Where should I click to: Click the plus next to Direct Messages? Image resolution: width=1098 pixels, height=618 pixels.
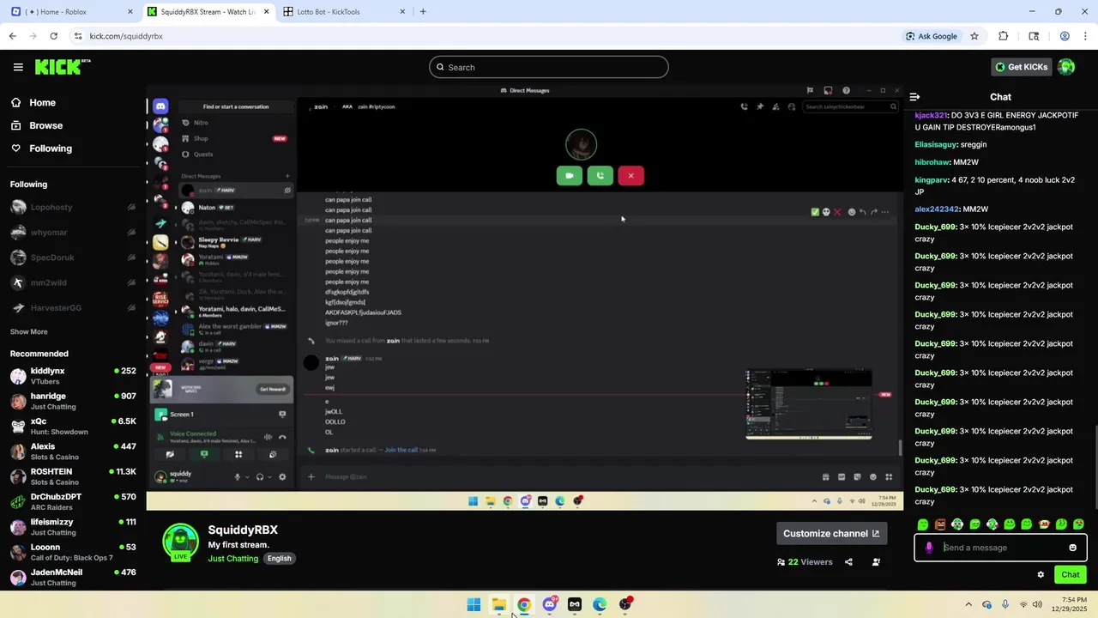287,176
